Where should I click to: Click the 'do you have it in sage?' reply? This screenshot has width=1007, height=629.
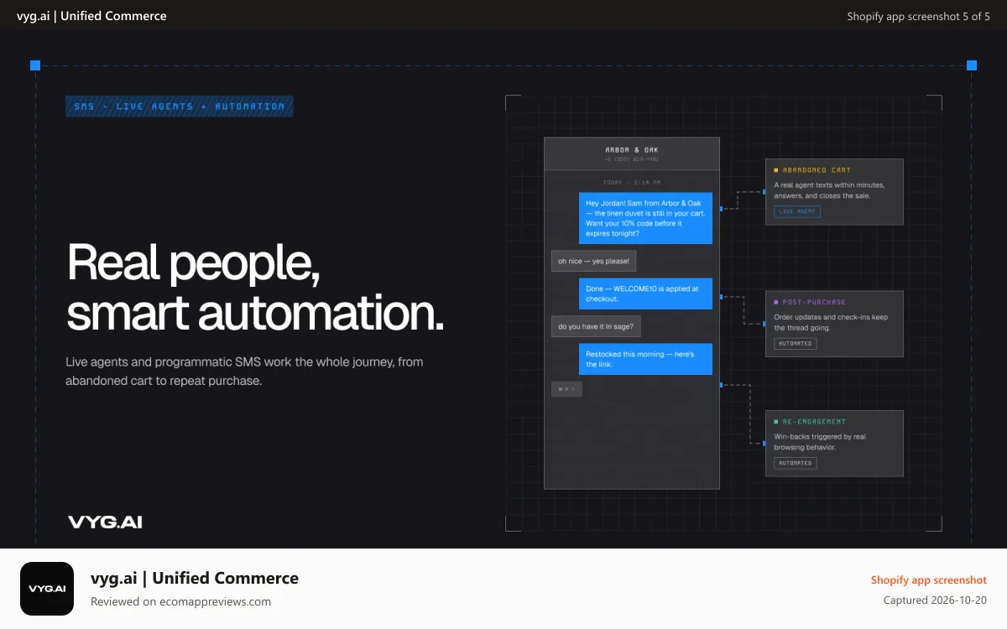596,326
